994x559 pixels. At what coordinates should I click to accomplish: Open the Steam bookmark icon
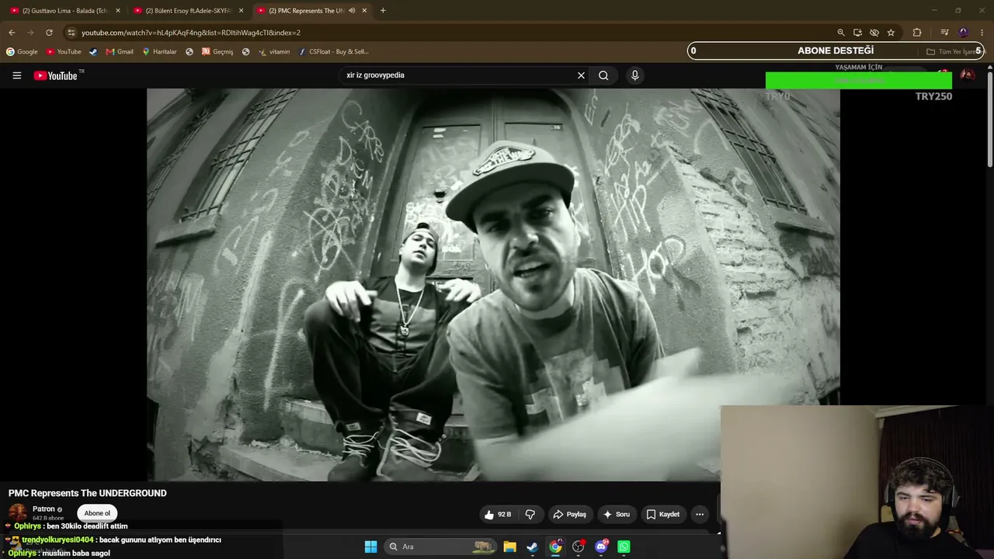tap(93, 52)
